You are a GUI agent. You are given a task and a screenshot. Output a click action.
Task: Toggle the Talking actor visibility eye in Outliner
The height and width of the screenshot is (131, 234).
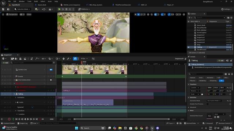tap(189, 47)
